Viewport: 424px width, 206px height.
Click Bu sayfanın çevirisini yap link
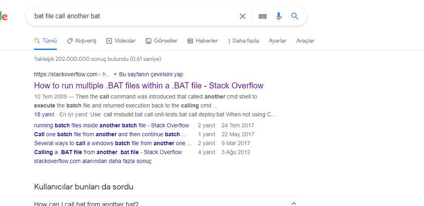pos(151,74)
